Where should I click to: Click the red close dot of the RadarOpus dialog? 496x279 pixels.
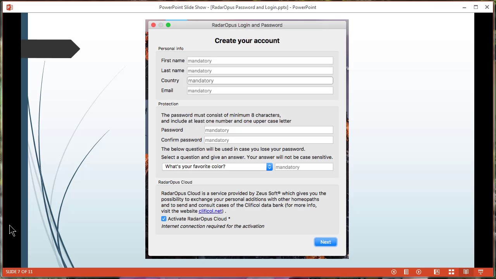point(153,25)
